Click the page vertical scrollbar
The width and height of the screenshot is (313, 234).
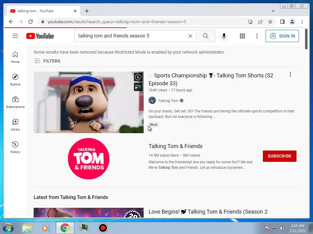click(x=306, y=39)
